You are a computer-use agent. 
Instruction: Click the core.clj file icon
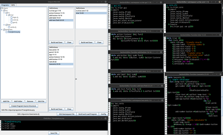(12, 19)
